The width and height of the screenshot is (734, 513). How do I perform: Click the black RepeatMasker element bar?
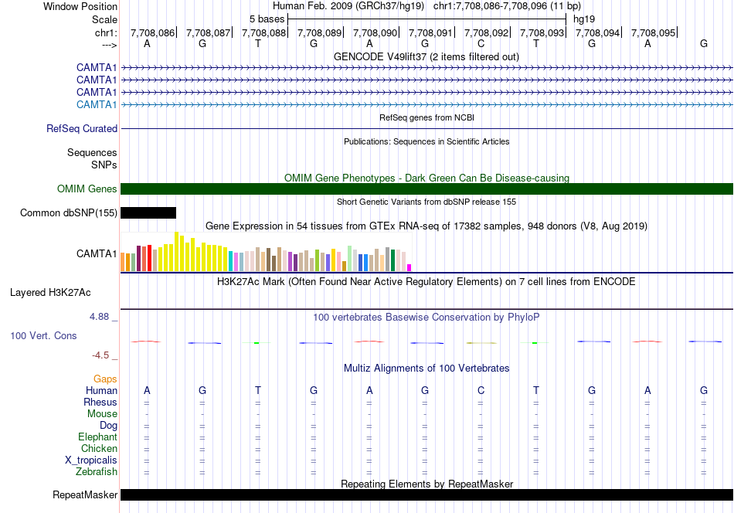[426, 494]
